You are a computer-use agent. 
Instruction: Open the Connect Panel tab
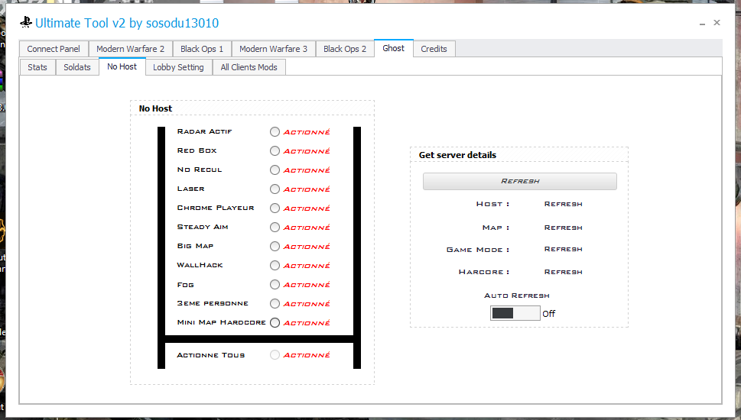(54, 49)
